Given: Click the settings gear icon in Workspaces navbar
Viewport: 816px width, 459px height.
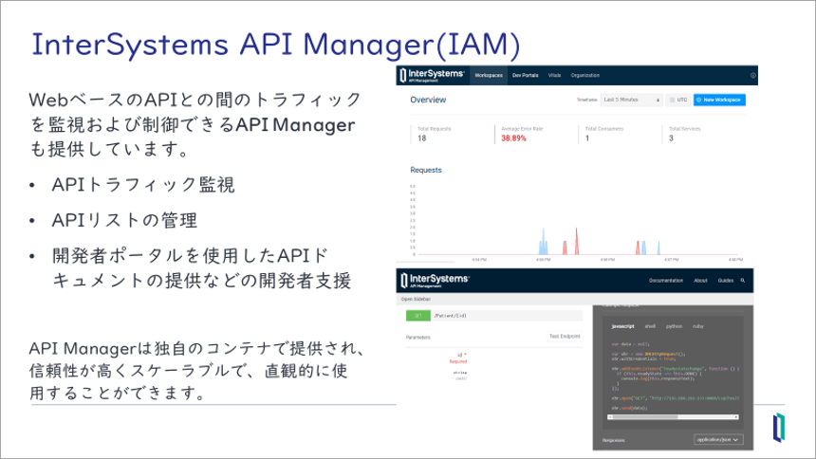Looking at the screenshot, I should click(752, 75).
